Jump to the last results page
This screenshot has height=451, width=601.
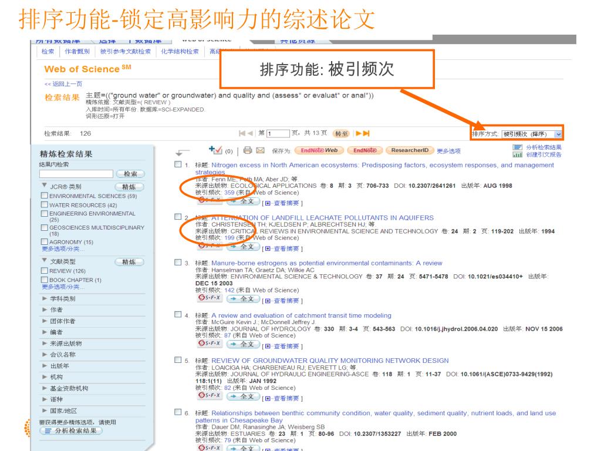pyautogui.click(x=366, y=133)
